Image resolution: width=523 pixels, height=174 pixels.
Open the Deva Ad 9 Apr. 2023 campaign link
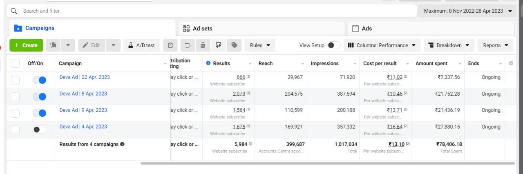pos(83,110)
